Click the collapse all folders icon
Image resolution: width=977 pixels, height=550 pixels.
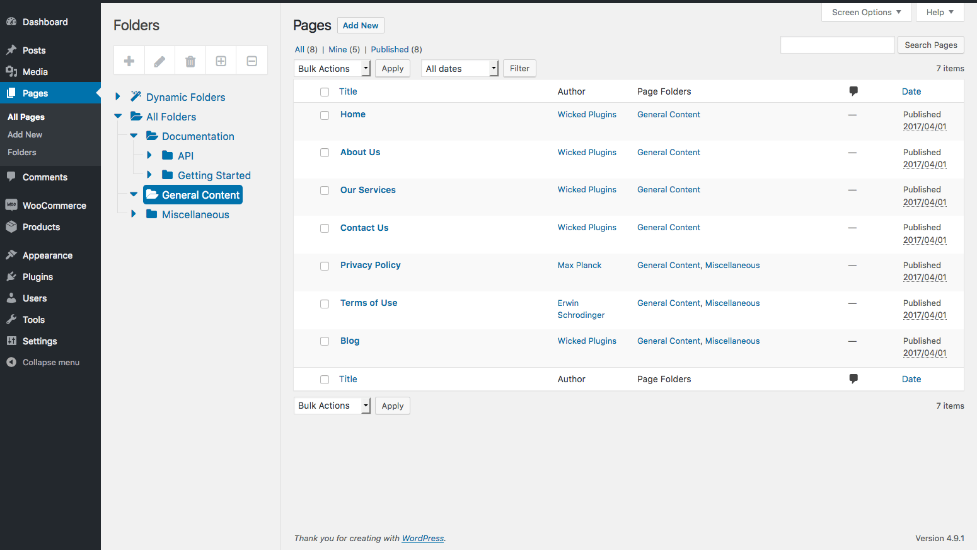252,61
